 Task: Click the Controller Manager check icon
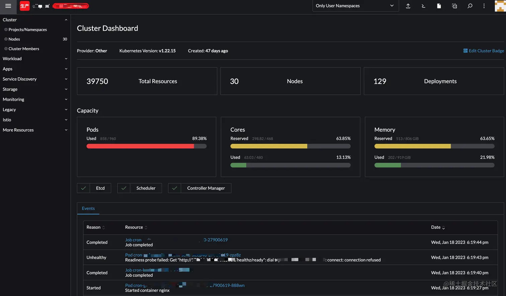174,188
